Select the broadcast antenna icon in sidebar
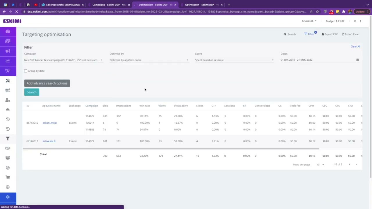This screenshot has width=372, height=209. click(8, 70)
